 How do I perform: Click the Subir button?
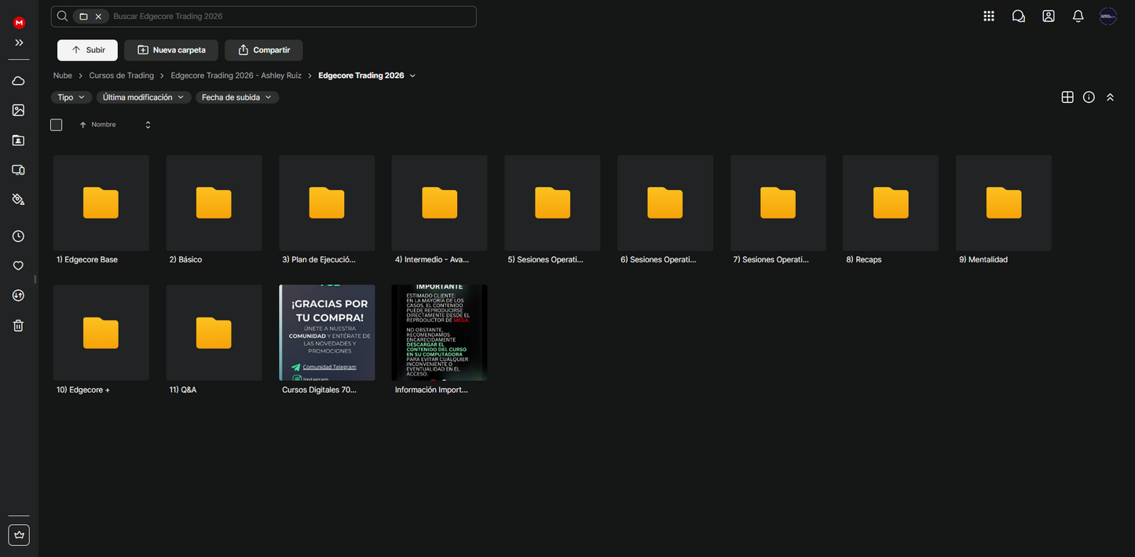pos(87,50)
